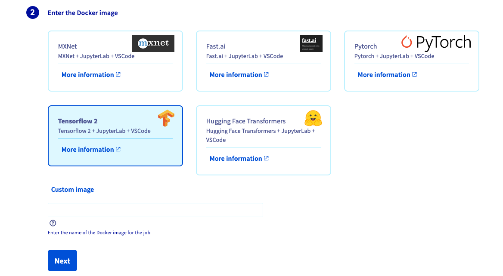Click the Fast.ai logo thumbnail
Image resolution: width=503 pixels, height=276 pixels.
point(311,43)
